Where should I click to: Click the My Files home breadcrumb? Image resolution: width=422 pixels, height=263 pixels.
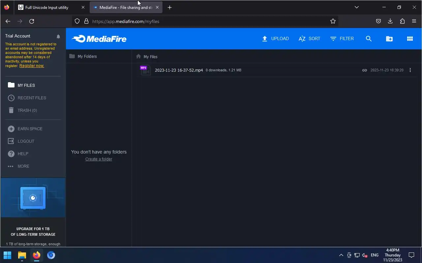point(147,57)
